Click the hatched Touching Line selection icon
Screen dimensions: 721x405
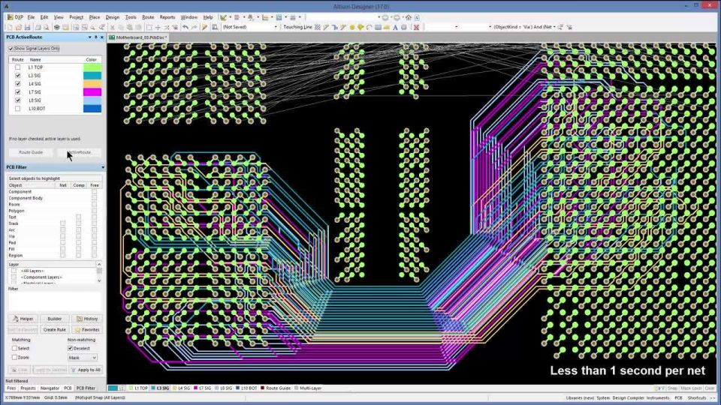(317, 27)
